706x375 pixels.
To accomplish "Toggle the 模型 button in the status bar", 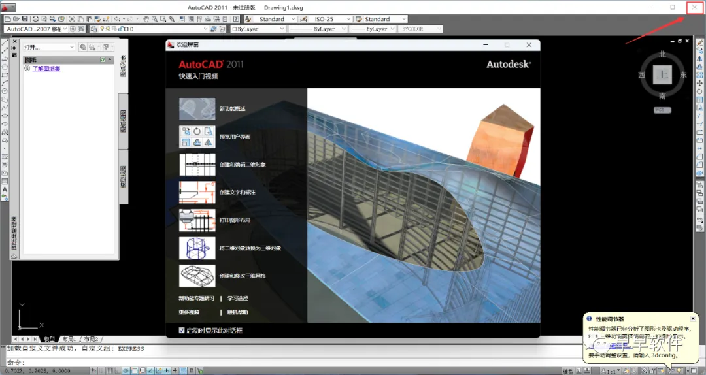I will click(568, 371).
